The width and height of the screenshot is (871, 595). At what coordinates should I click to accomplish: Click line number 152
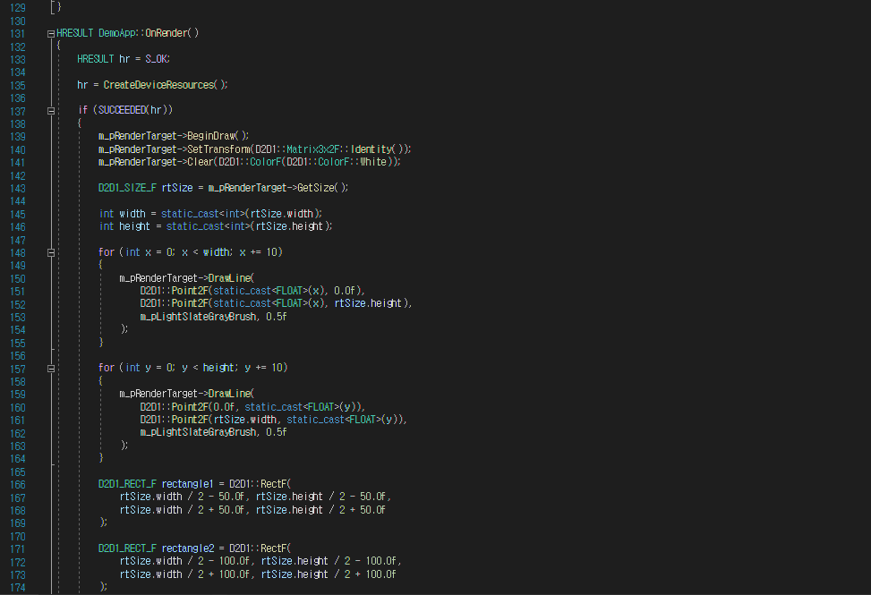(18, 305)
